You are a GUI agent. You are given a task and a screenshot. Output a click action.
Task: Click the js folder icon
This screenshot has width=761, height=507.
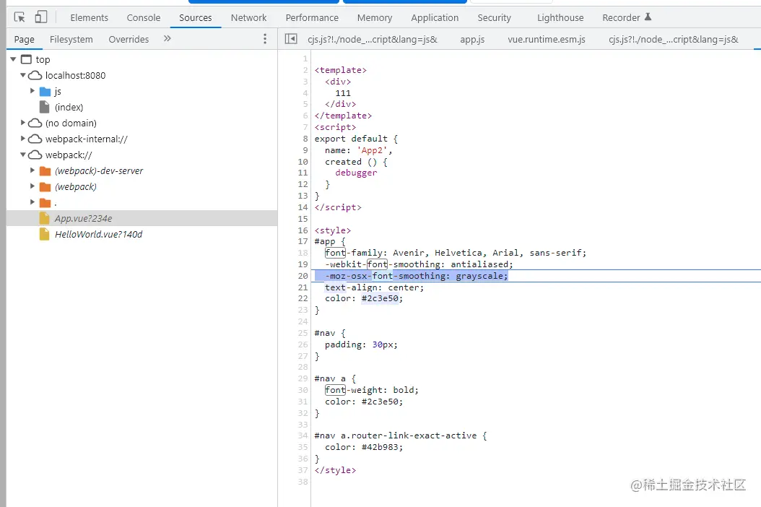coord(45,91)
